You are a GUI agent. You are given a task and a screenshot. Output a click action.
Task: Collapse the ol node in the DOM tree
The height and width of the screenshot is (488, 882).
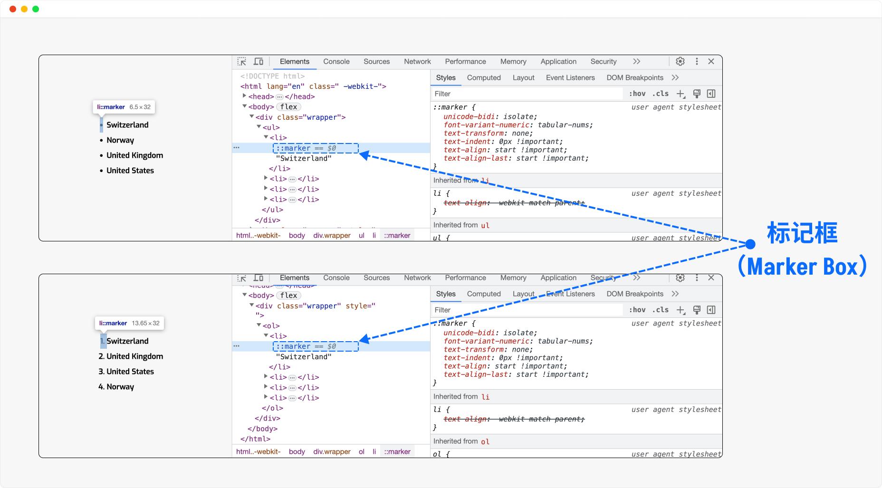click(x=259, y=325)
